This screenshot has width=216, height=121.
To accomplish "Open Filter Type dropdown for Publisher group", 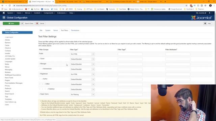I will [x=82, y=89].
